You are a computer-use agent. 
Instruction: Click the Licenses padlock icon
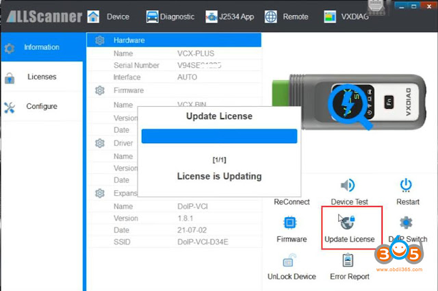click(10, 78)
